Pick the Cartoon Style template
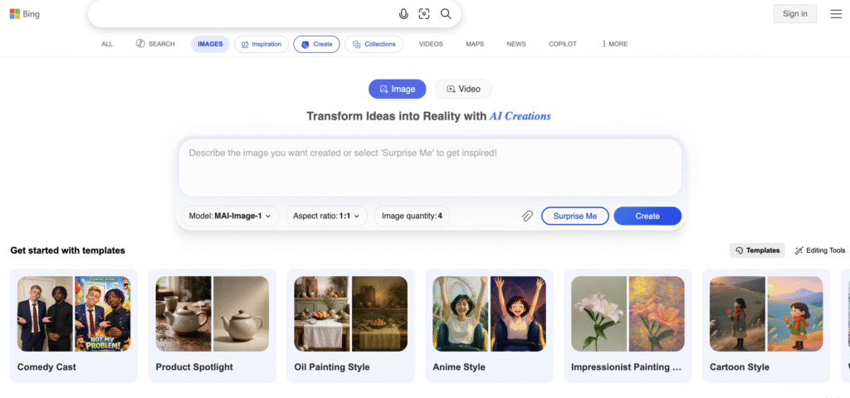 pos(766,325)
